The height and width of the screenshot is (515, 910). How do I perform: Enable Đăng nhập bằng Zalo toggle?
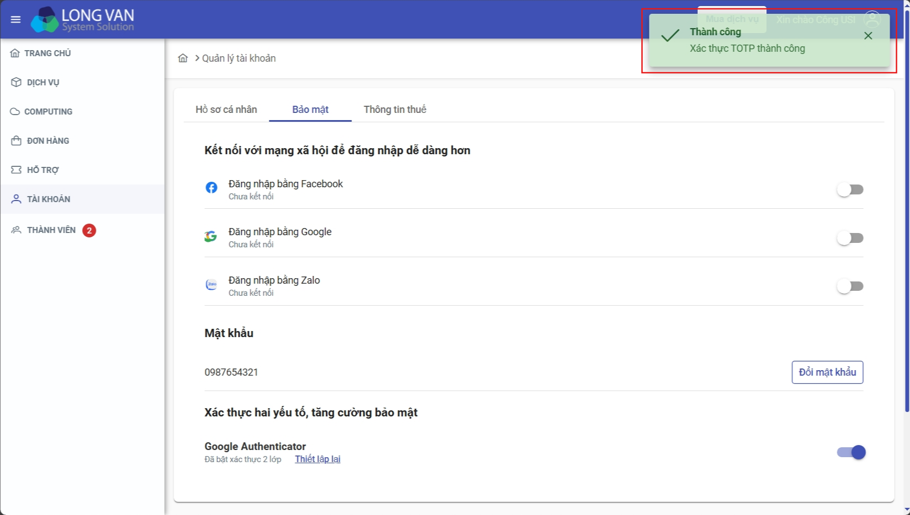tap(850, 286)
